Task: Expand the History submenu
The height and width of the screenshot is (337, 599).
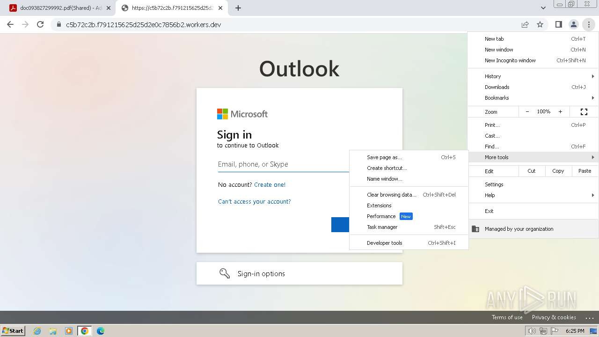Action: coord(533,76)
